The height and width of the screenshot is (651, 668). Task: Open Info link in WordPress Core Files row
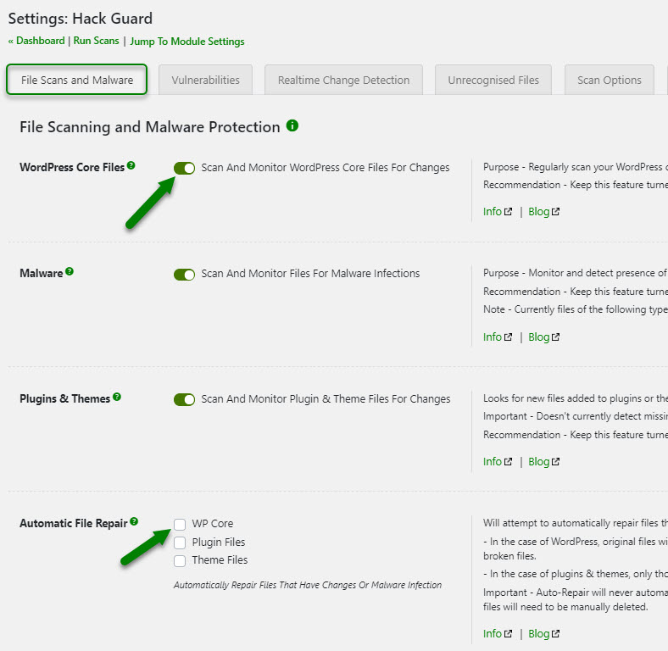click(497, 211)
